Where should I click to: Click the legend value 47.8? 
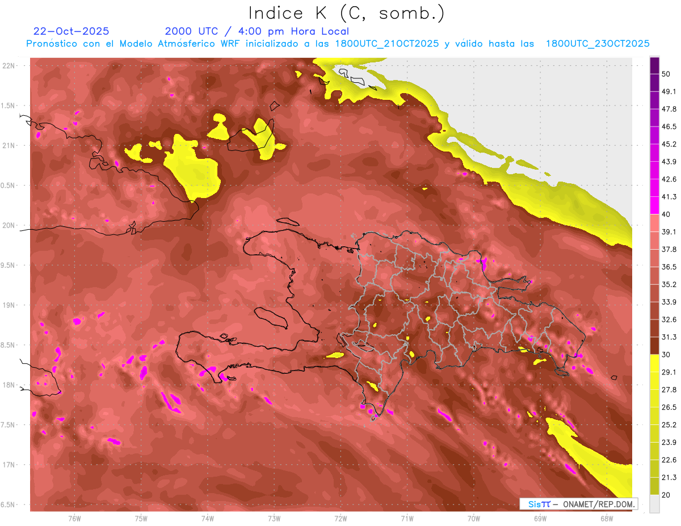point(669,109)
